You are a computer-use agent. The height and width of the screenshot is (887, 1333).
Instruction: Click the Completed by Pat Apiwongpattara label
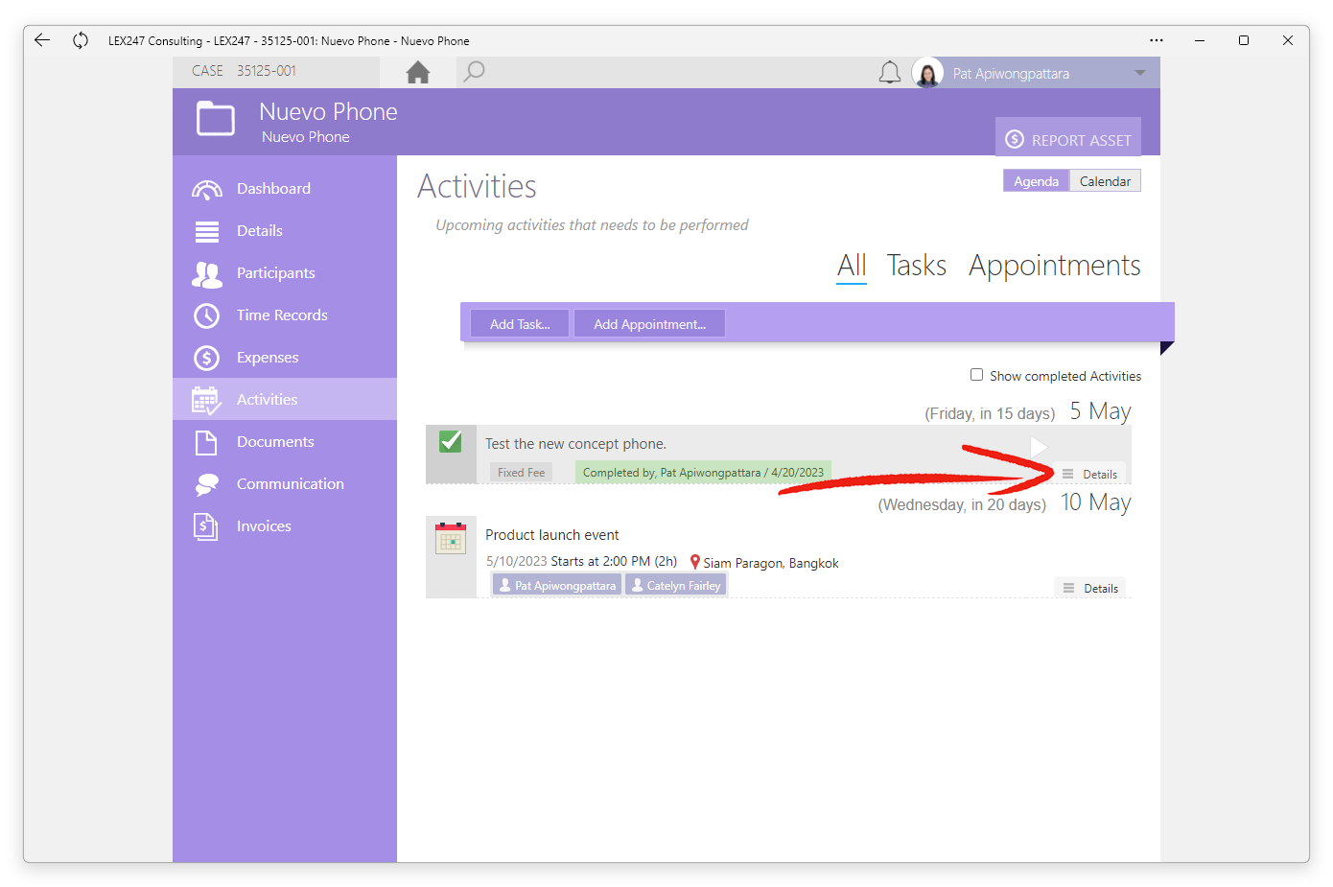coord(703,472)
